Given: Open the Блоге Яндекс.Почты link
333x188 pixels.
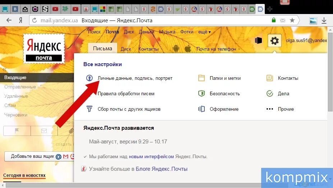Looking at the screenshot, I should (x=162, y=169).
